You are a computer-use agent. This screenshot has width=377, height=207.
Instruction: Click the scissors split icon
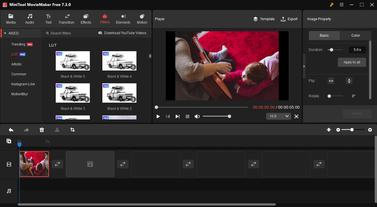[x=57, y=130]
